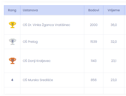Click the 2000 points value
The height and width of the screenshot is (96, 126).
(x=94, y=25)
